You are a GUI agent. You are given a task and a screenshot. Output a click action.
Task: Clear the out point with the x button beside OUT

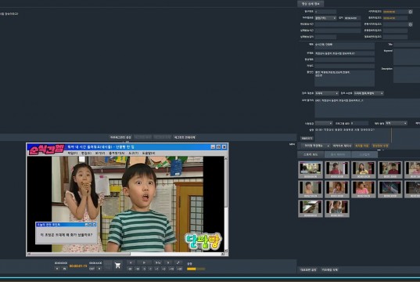tap(99, 269)
